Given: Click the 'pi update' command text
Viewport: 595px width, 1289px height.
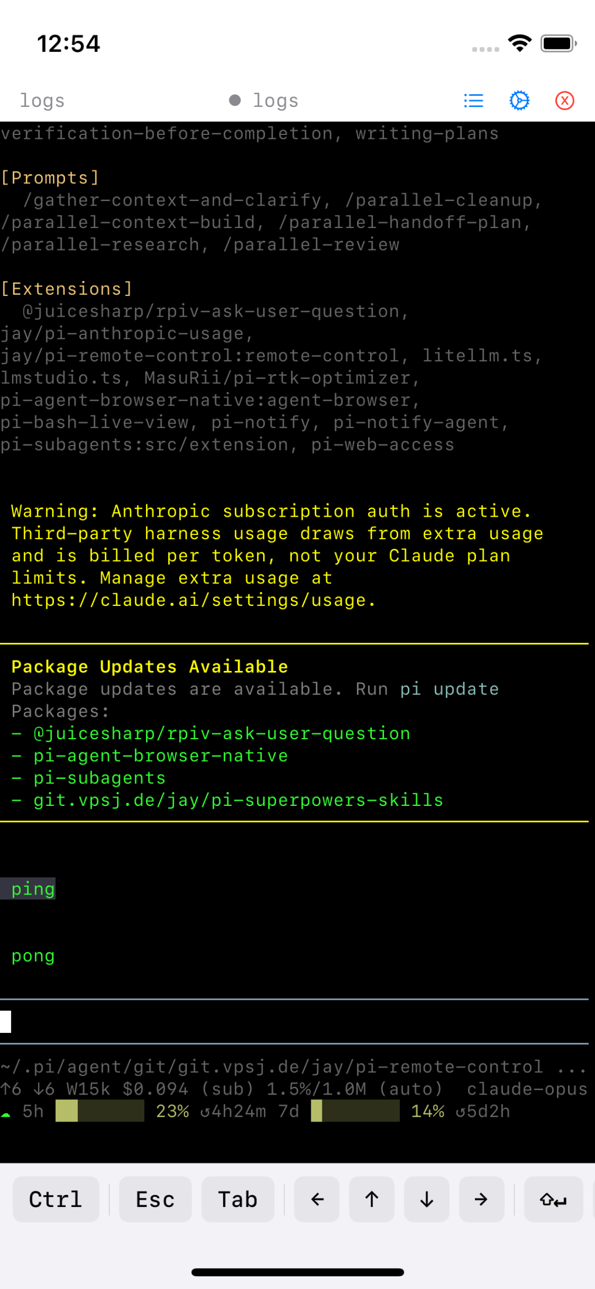Looking at the screenshot, I should pyautogui.click(x=449, y=689).
